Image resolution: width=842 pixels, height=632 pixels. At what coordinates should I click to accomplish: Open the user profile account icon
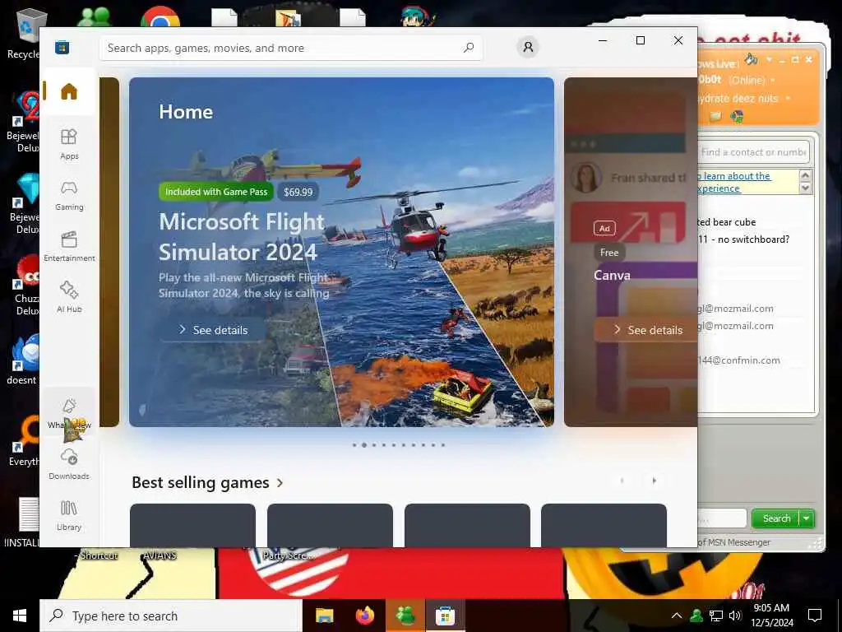pos(528,47)
